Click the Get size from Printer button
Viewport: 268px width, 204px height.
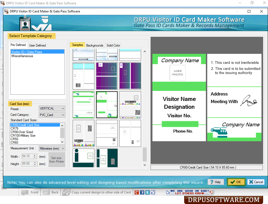[57, 160]
